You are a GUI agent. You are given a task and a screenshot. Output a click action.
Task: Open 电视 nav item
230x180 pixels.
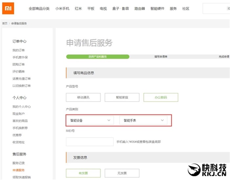pos(103,9)
